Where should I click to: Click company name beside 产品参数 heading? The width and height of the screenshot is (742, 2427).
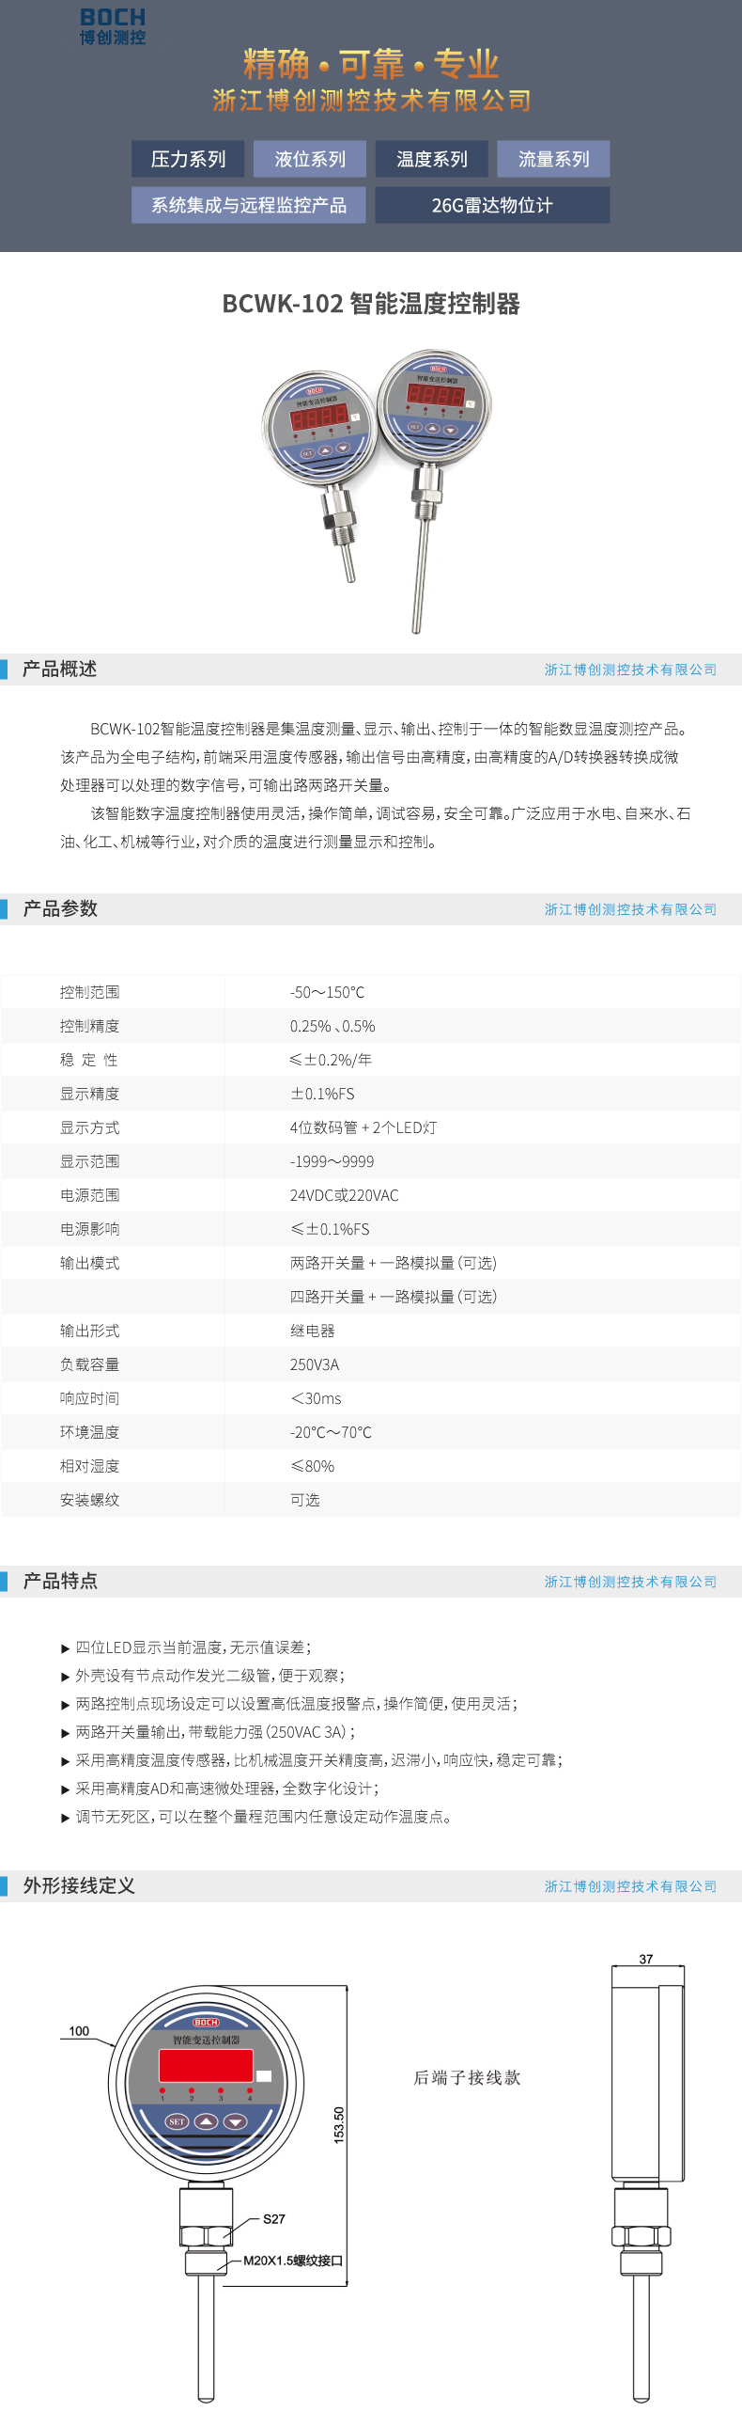pos(631,909)
